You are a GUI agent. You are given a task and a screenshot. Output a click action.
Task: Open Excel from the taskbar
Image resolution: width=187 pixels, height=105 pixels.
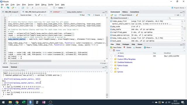[x=24, y=102]
